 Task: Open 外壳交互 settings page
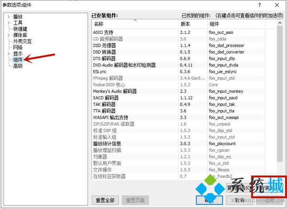[22, 41]
